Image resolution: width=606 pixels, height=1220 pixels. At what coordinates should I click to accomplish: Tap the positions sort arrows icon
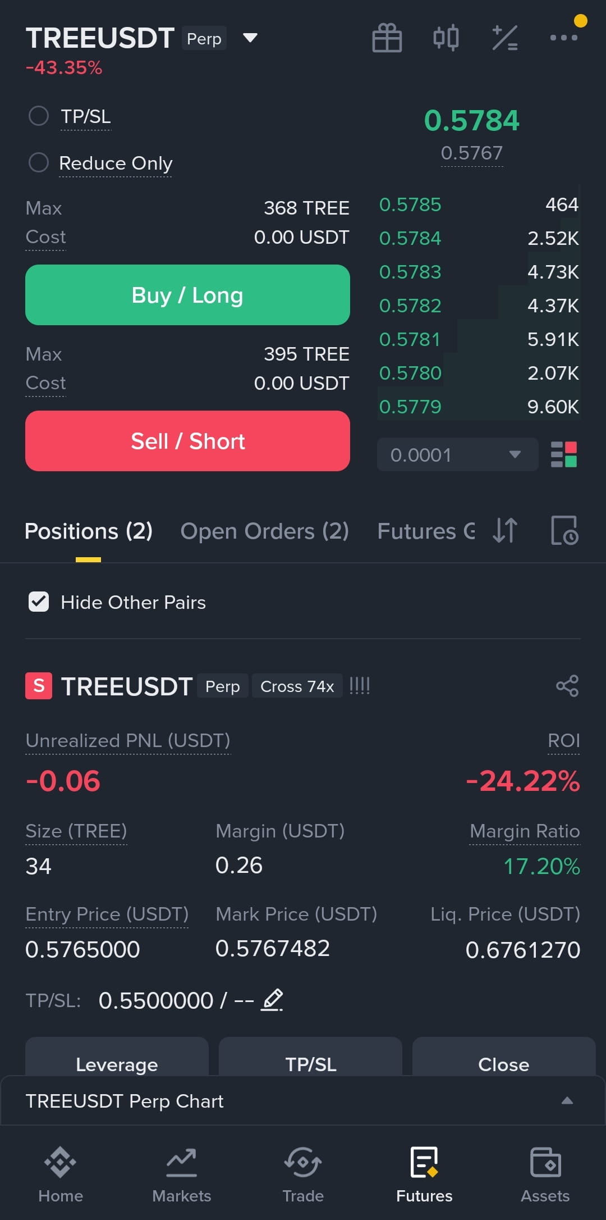click(x=505, y=531)
